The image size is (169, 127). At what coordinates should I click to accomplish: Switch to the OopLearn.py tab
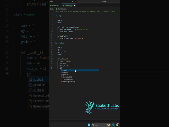coord(54,6)
